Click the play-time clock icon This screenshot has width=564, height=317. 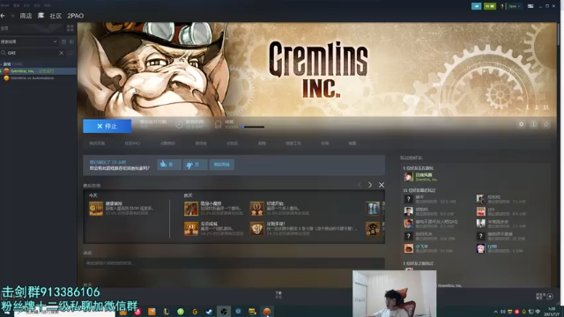[x=179, y=125]
